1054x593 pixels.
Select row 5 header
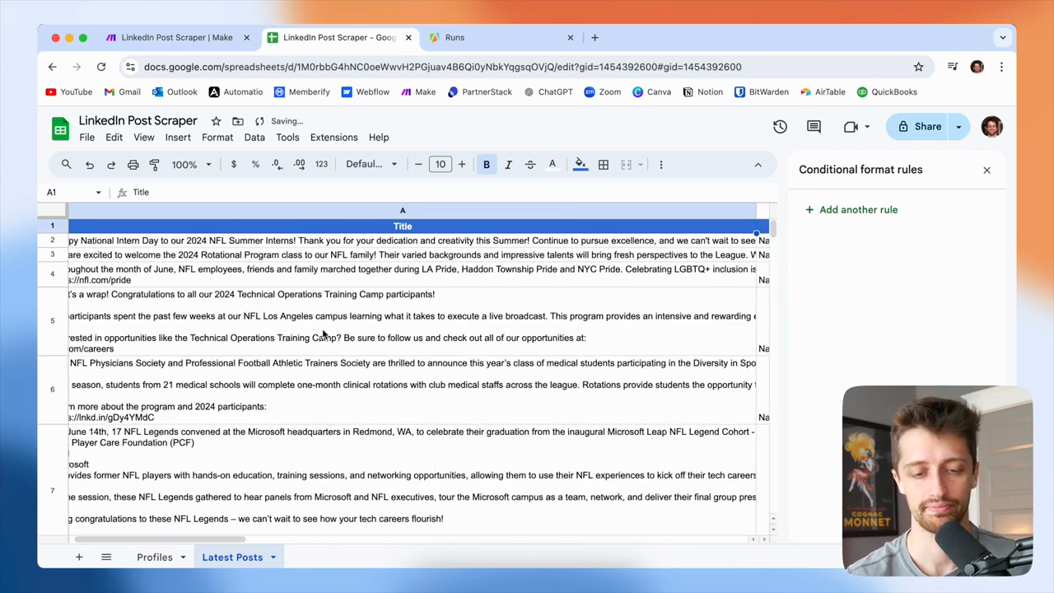(52, 321)
